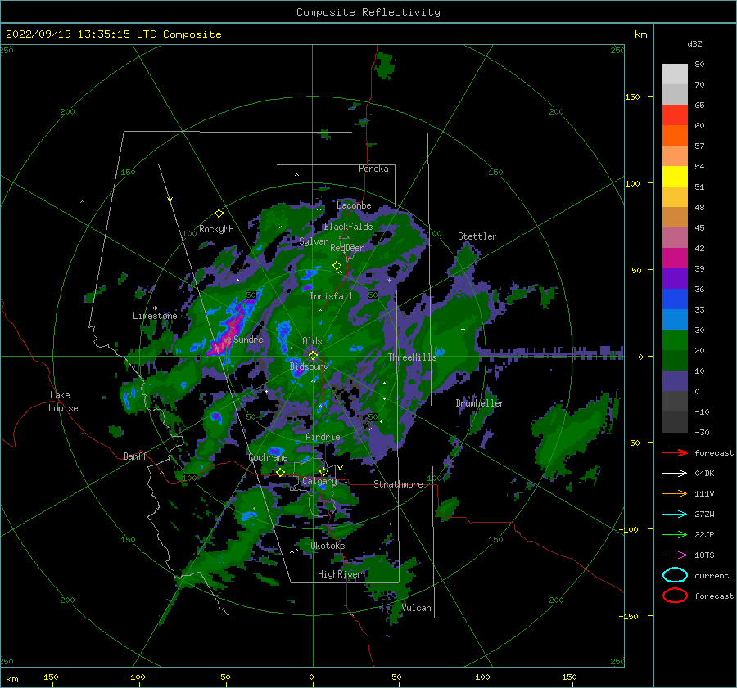Click the yellow diamond marker below Cochrane
Screen dimensions: 737x688
(x=281, y=472)
